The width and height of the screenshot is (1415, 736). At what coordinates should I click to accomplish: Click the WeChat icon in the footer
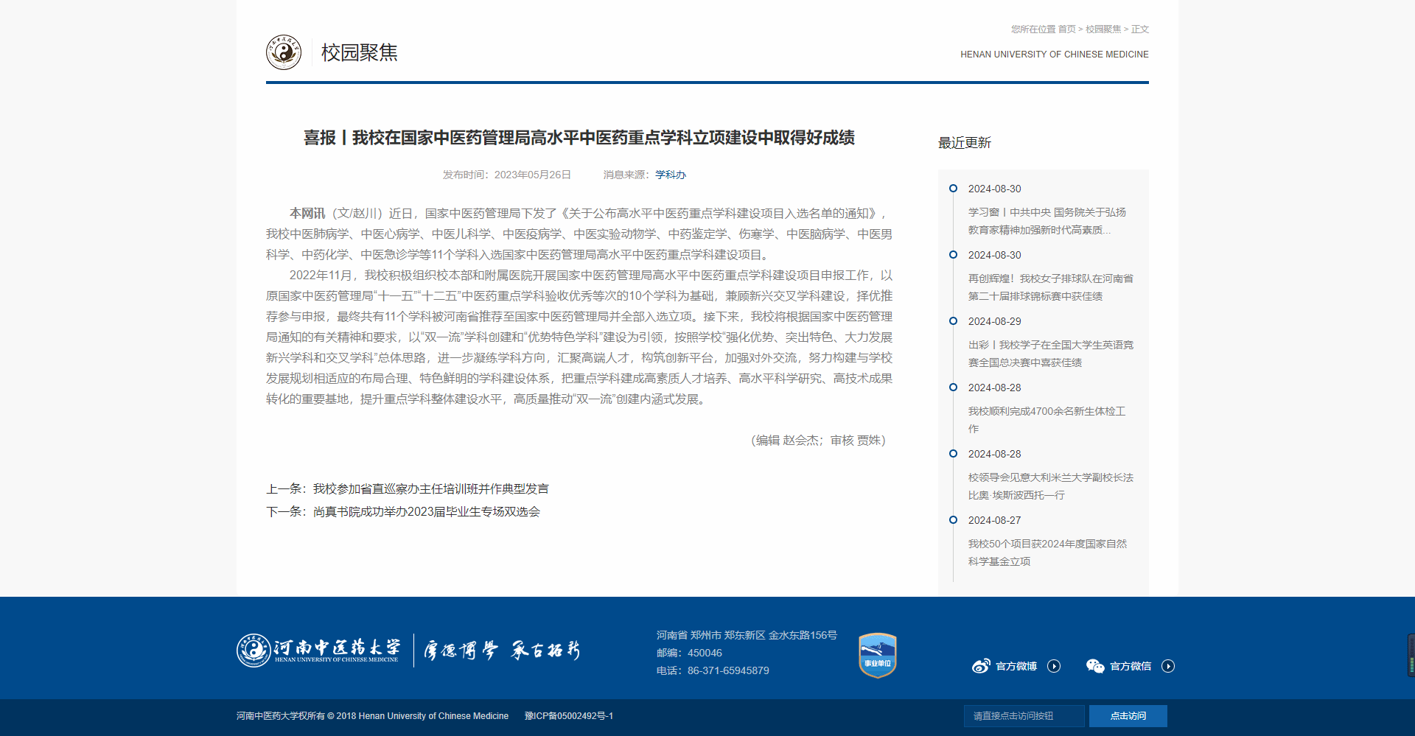pos(1095,666)
